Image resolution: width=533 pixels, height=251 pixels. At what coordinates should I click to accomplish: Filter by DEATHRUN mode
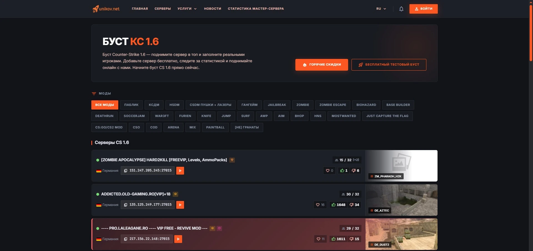pos(104,116)
